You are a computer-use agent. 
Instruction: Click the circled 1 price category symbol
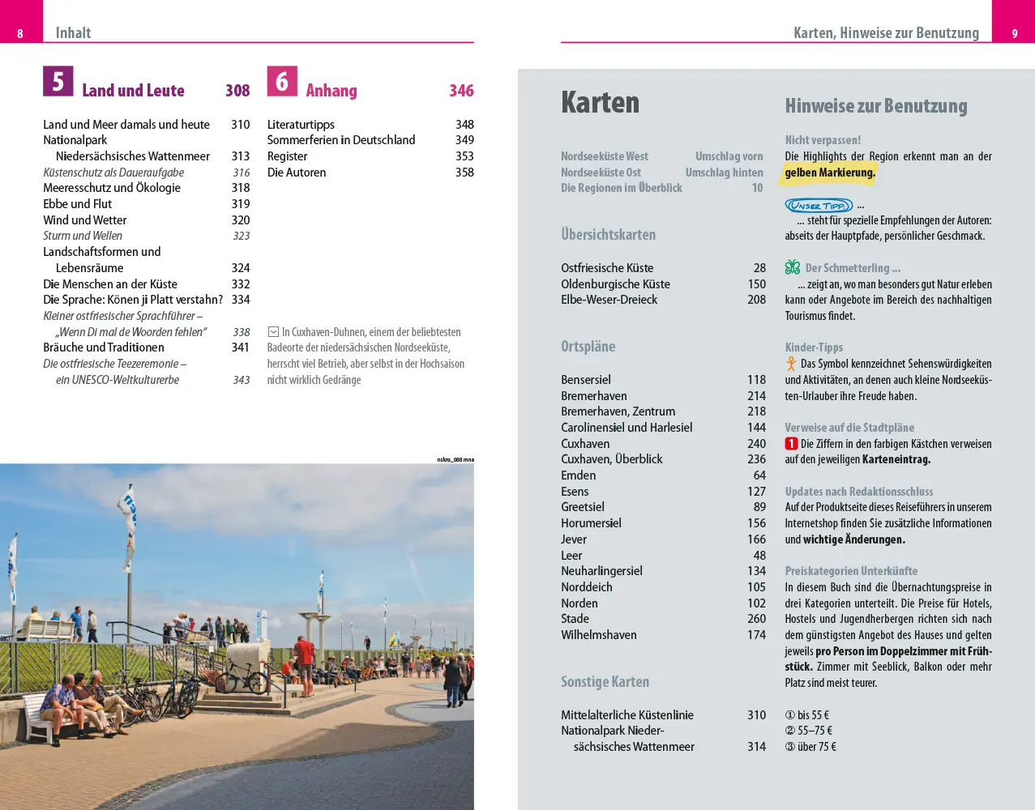(x=790, y=715)
